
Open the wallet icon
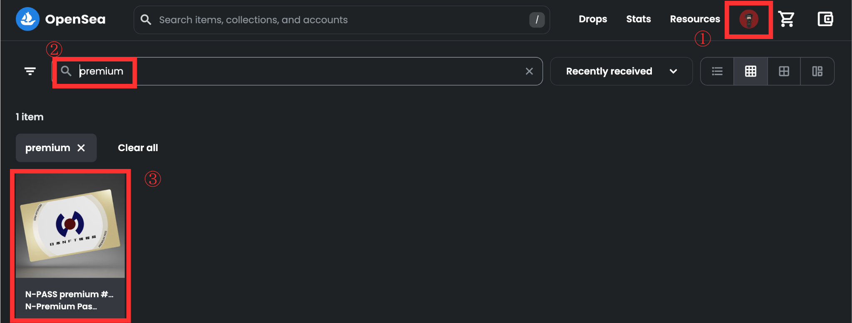825,19
